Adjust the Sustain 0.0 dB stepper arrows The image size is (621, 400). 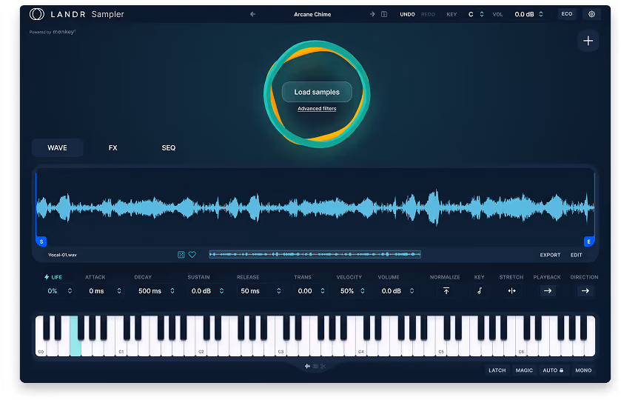point(221,291)
